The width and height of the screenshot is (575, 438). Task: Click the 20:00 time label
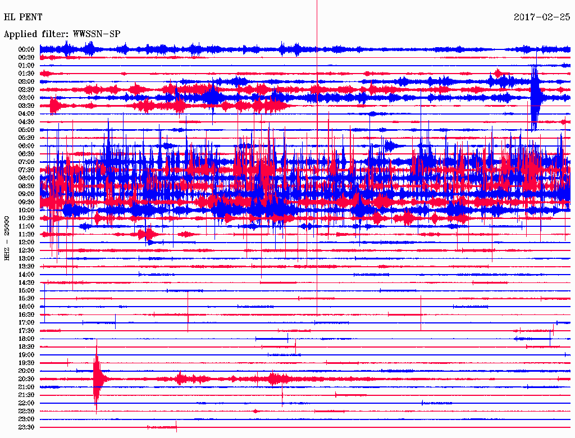(26, 371)
